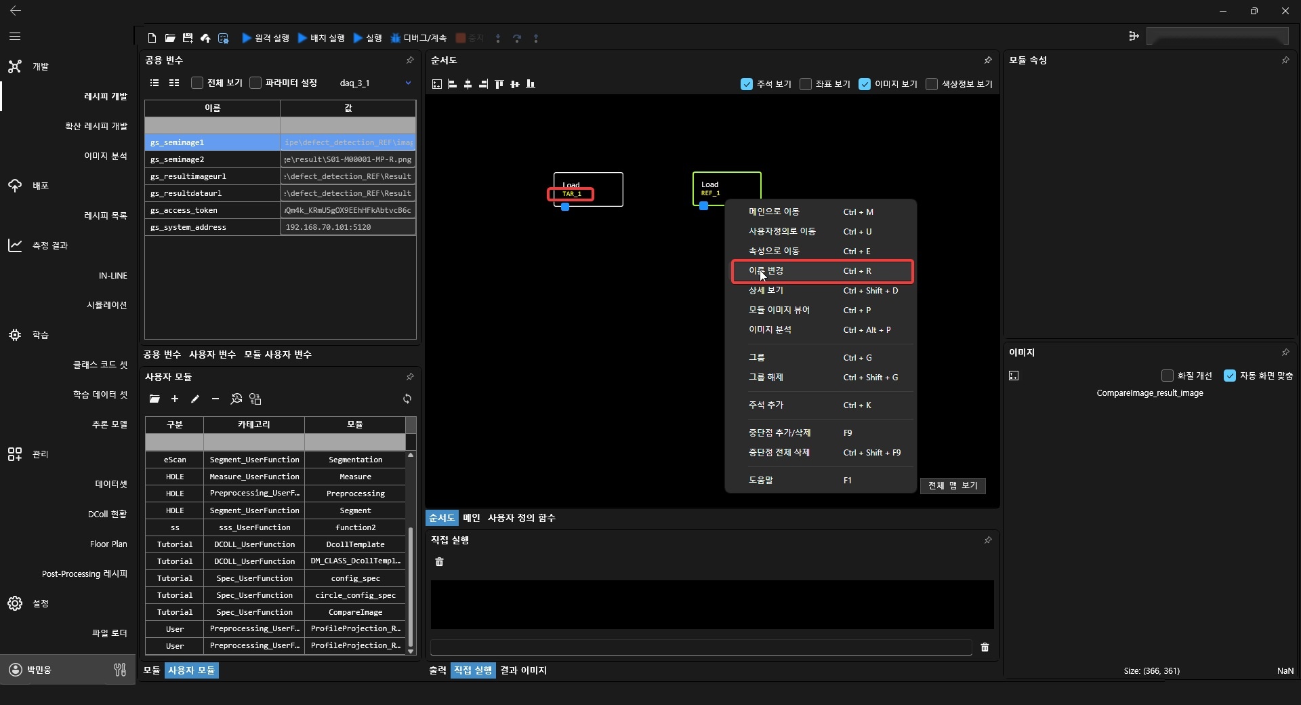The image size is (1301, 705).
Task: Click the 전체 맵 보기 button
Action: 952,485
